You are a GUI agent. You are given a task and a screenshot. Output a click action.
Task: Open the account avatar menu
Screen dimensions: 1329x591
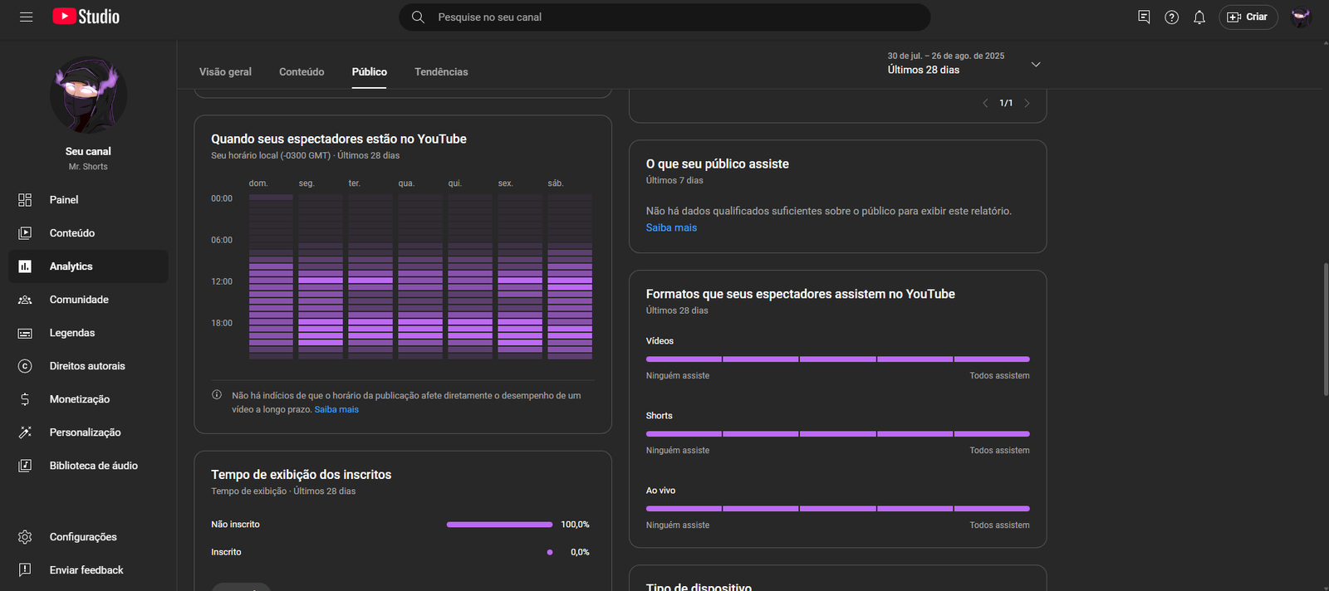[1300, 17]
